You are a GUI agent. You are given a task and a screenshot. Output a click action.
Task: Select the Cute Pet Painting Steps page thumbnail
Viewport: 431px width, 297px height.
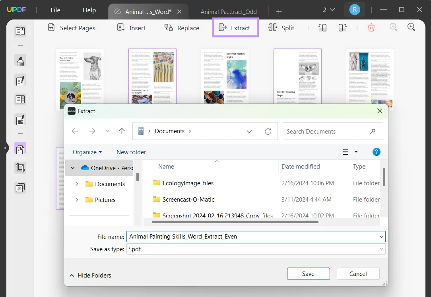[297, 76]
